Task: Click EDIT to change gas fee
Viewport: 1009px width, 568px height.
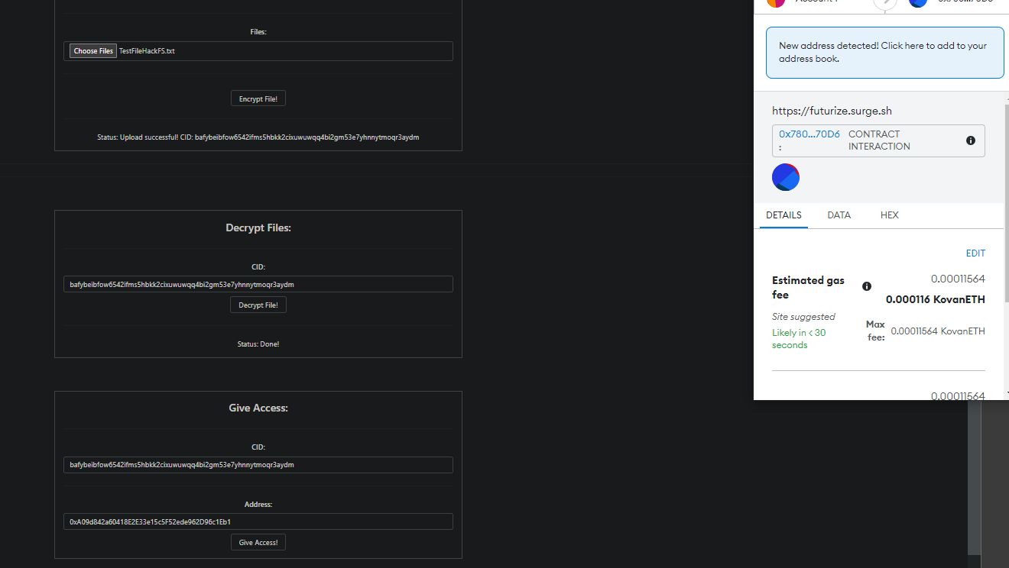Action: 975,253
